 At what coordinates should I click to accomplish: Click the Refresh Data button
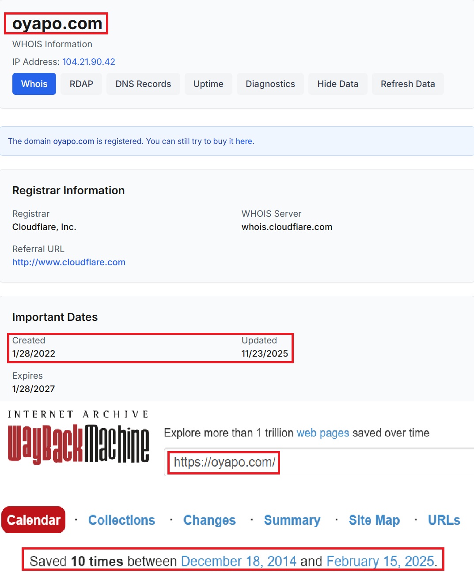click(407, 84)
